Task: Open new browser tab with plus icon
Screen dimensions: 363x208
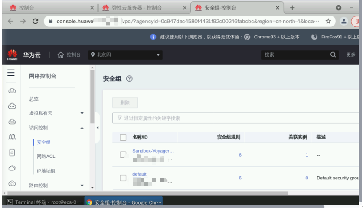Action: [292, 8]
